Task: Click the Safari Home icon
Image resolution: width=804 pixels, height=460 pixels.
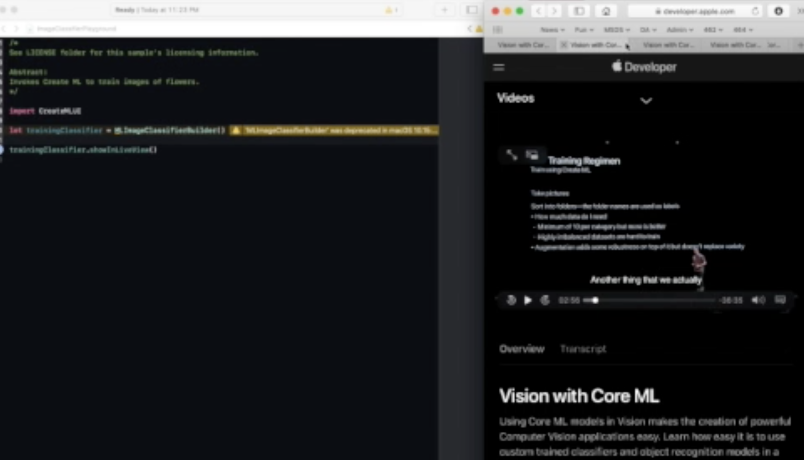Action: (606, 11)
